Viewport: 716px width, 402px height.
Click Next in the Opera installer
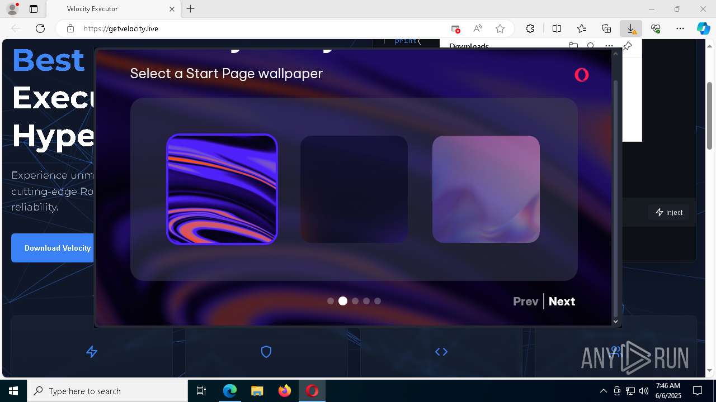point(562,301)
